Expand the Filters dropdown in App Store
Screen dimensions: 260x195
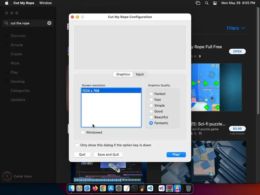click(x=236, y=28)
